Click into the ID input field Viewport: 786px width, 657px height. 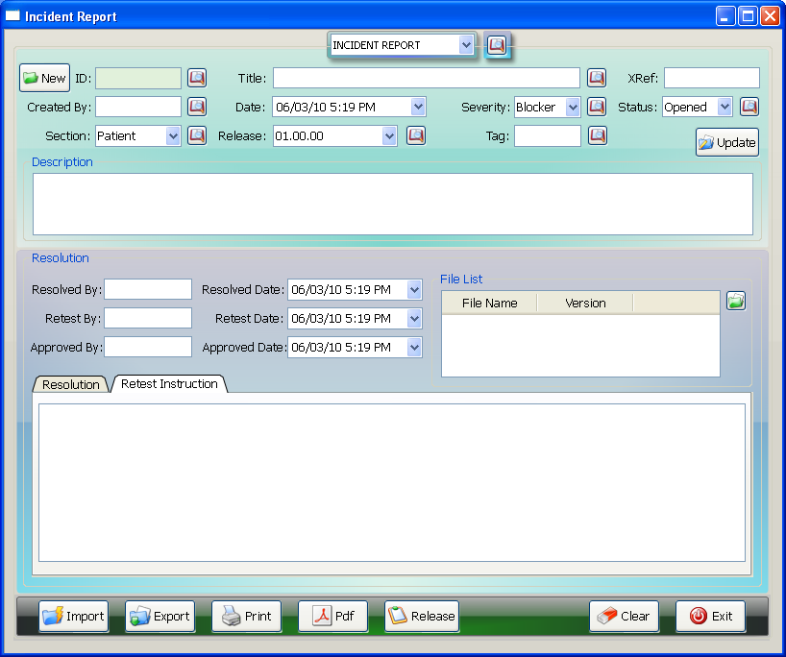pos(138,78)
